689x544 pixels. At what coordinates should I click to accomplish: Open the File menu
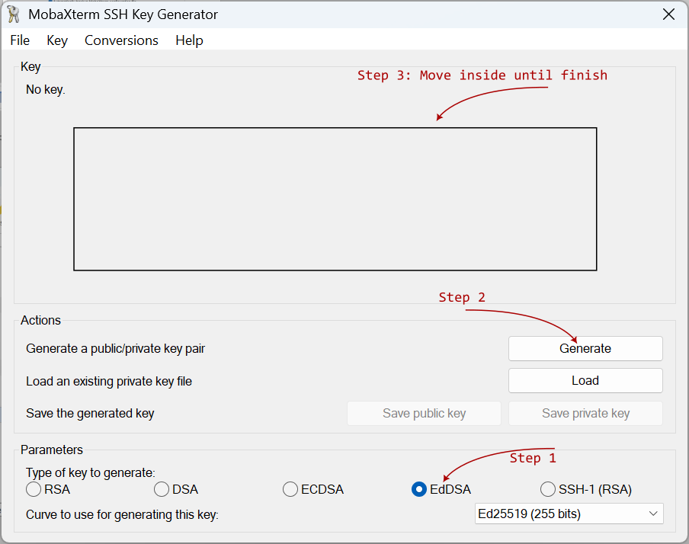pyautogui.click(x=20, y=40)
